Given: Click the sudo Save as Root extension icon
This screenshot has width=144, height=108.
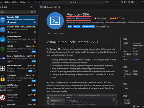Looking at the screenshot, I should (x=3, y=58).
